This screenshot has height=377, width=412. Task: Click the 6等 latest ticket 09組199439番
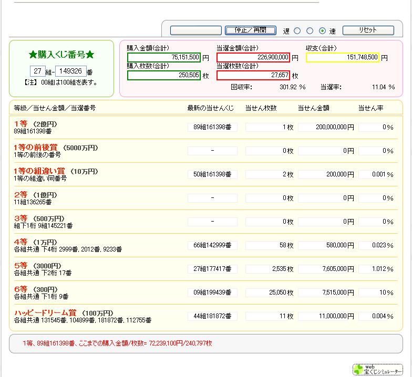[x=212, y=292]
